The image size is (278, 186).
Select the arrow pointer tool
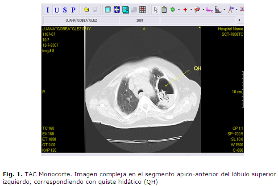[x=156, y=10]
